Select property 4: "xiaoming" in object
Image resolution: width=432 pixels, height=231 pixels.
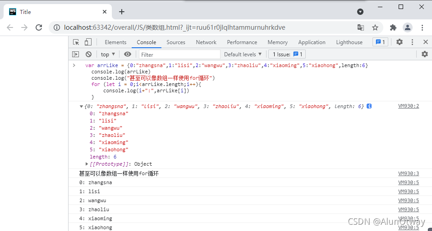pos(109,142)
